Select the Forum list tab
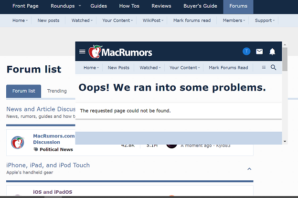 coord(24,91)
